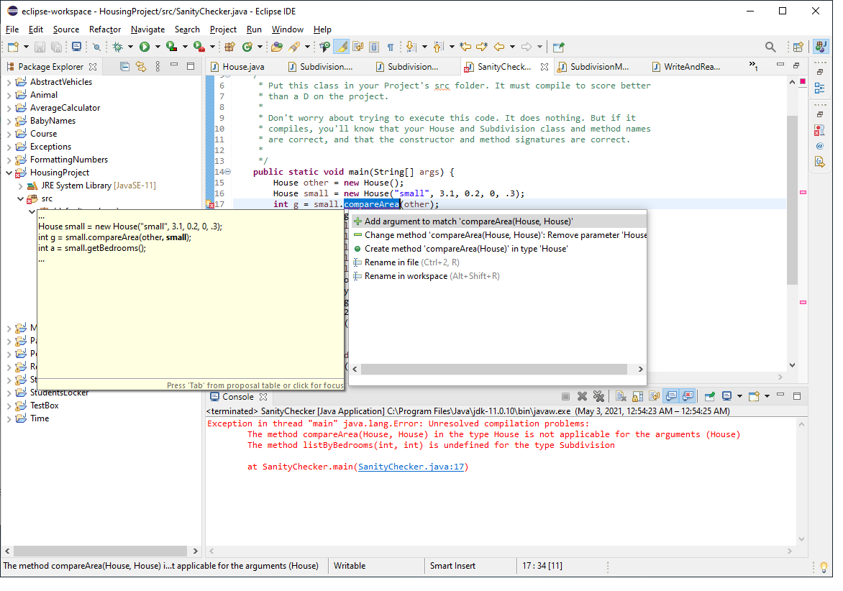Collapse the HousingProject tree node

pos(9,173)
